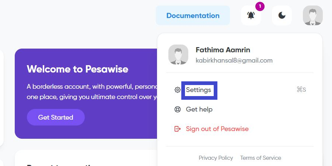The height and width of the screenshot is (166, 332).
Task: Toggle dark mode with moon icon
Action: tap(282, 15)
